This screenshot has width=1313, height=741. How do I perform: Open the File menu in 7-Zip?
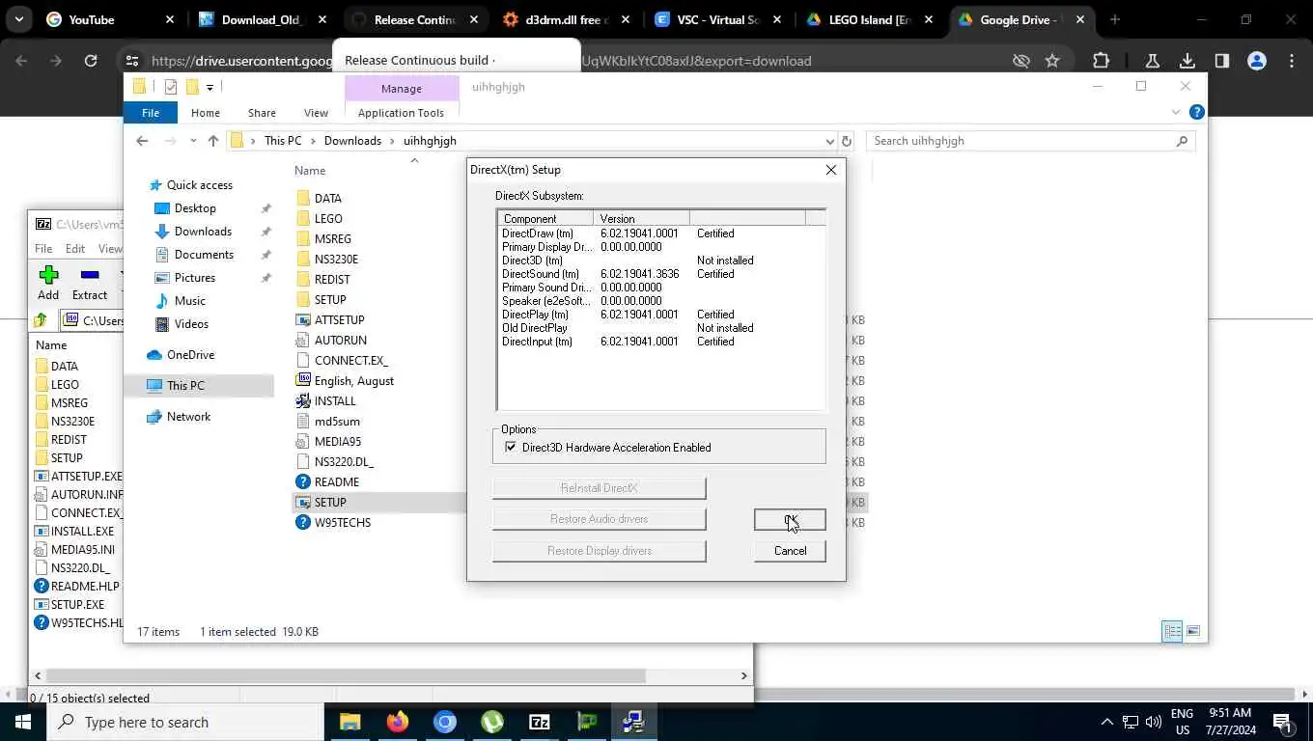tap(43, 249)
